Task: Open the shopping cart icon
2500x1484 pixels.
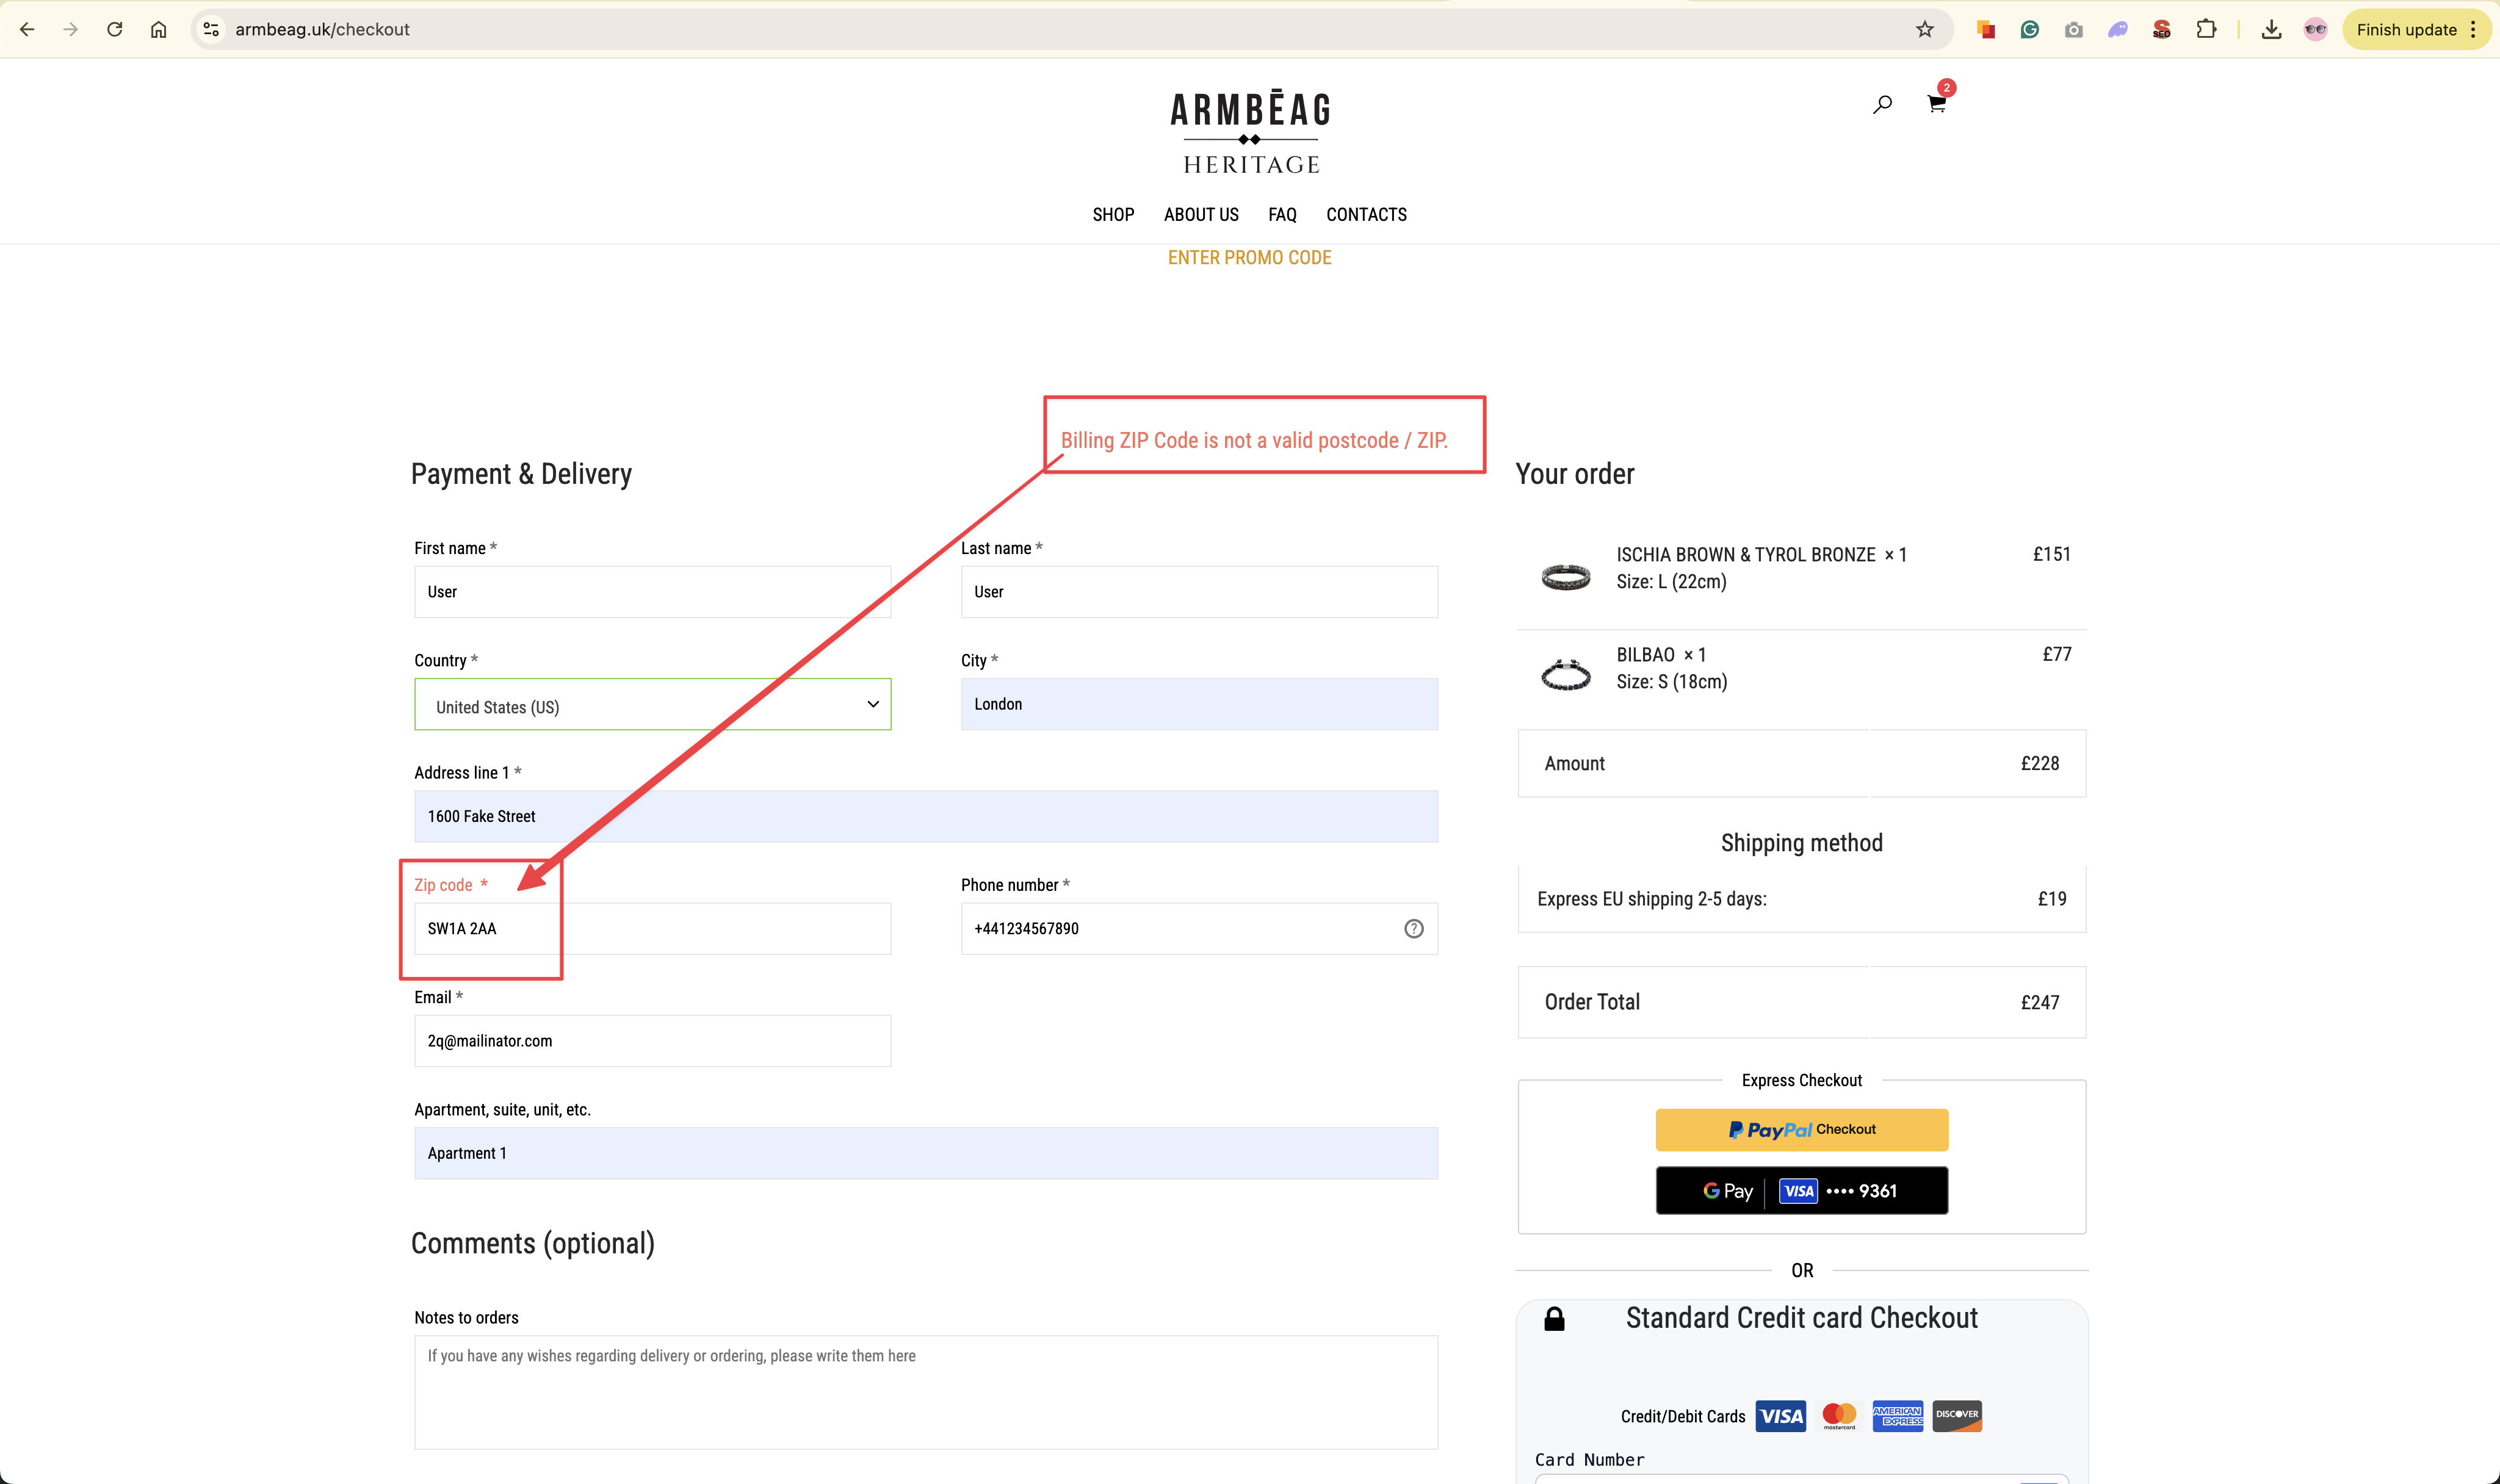Action: click(x=1936, y=104)
